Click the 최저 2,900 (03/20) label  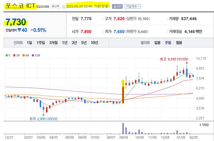click(44, 119)
